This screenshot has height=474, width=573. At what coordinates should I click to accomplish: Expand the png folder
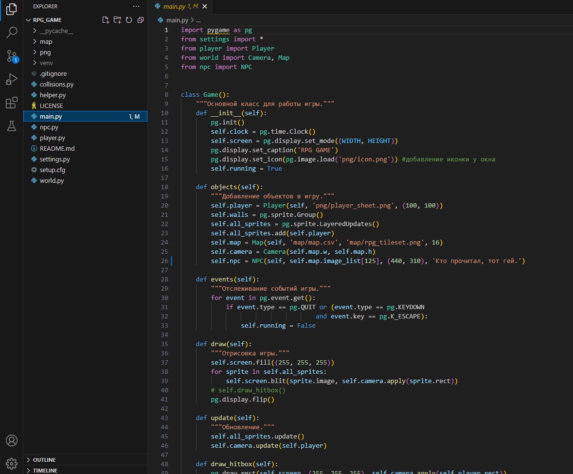coord(45,52)
